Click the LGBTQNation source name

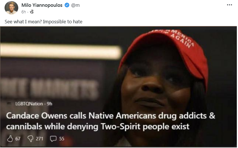(29, 104)
